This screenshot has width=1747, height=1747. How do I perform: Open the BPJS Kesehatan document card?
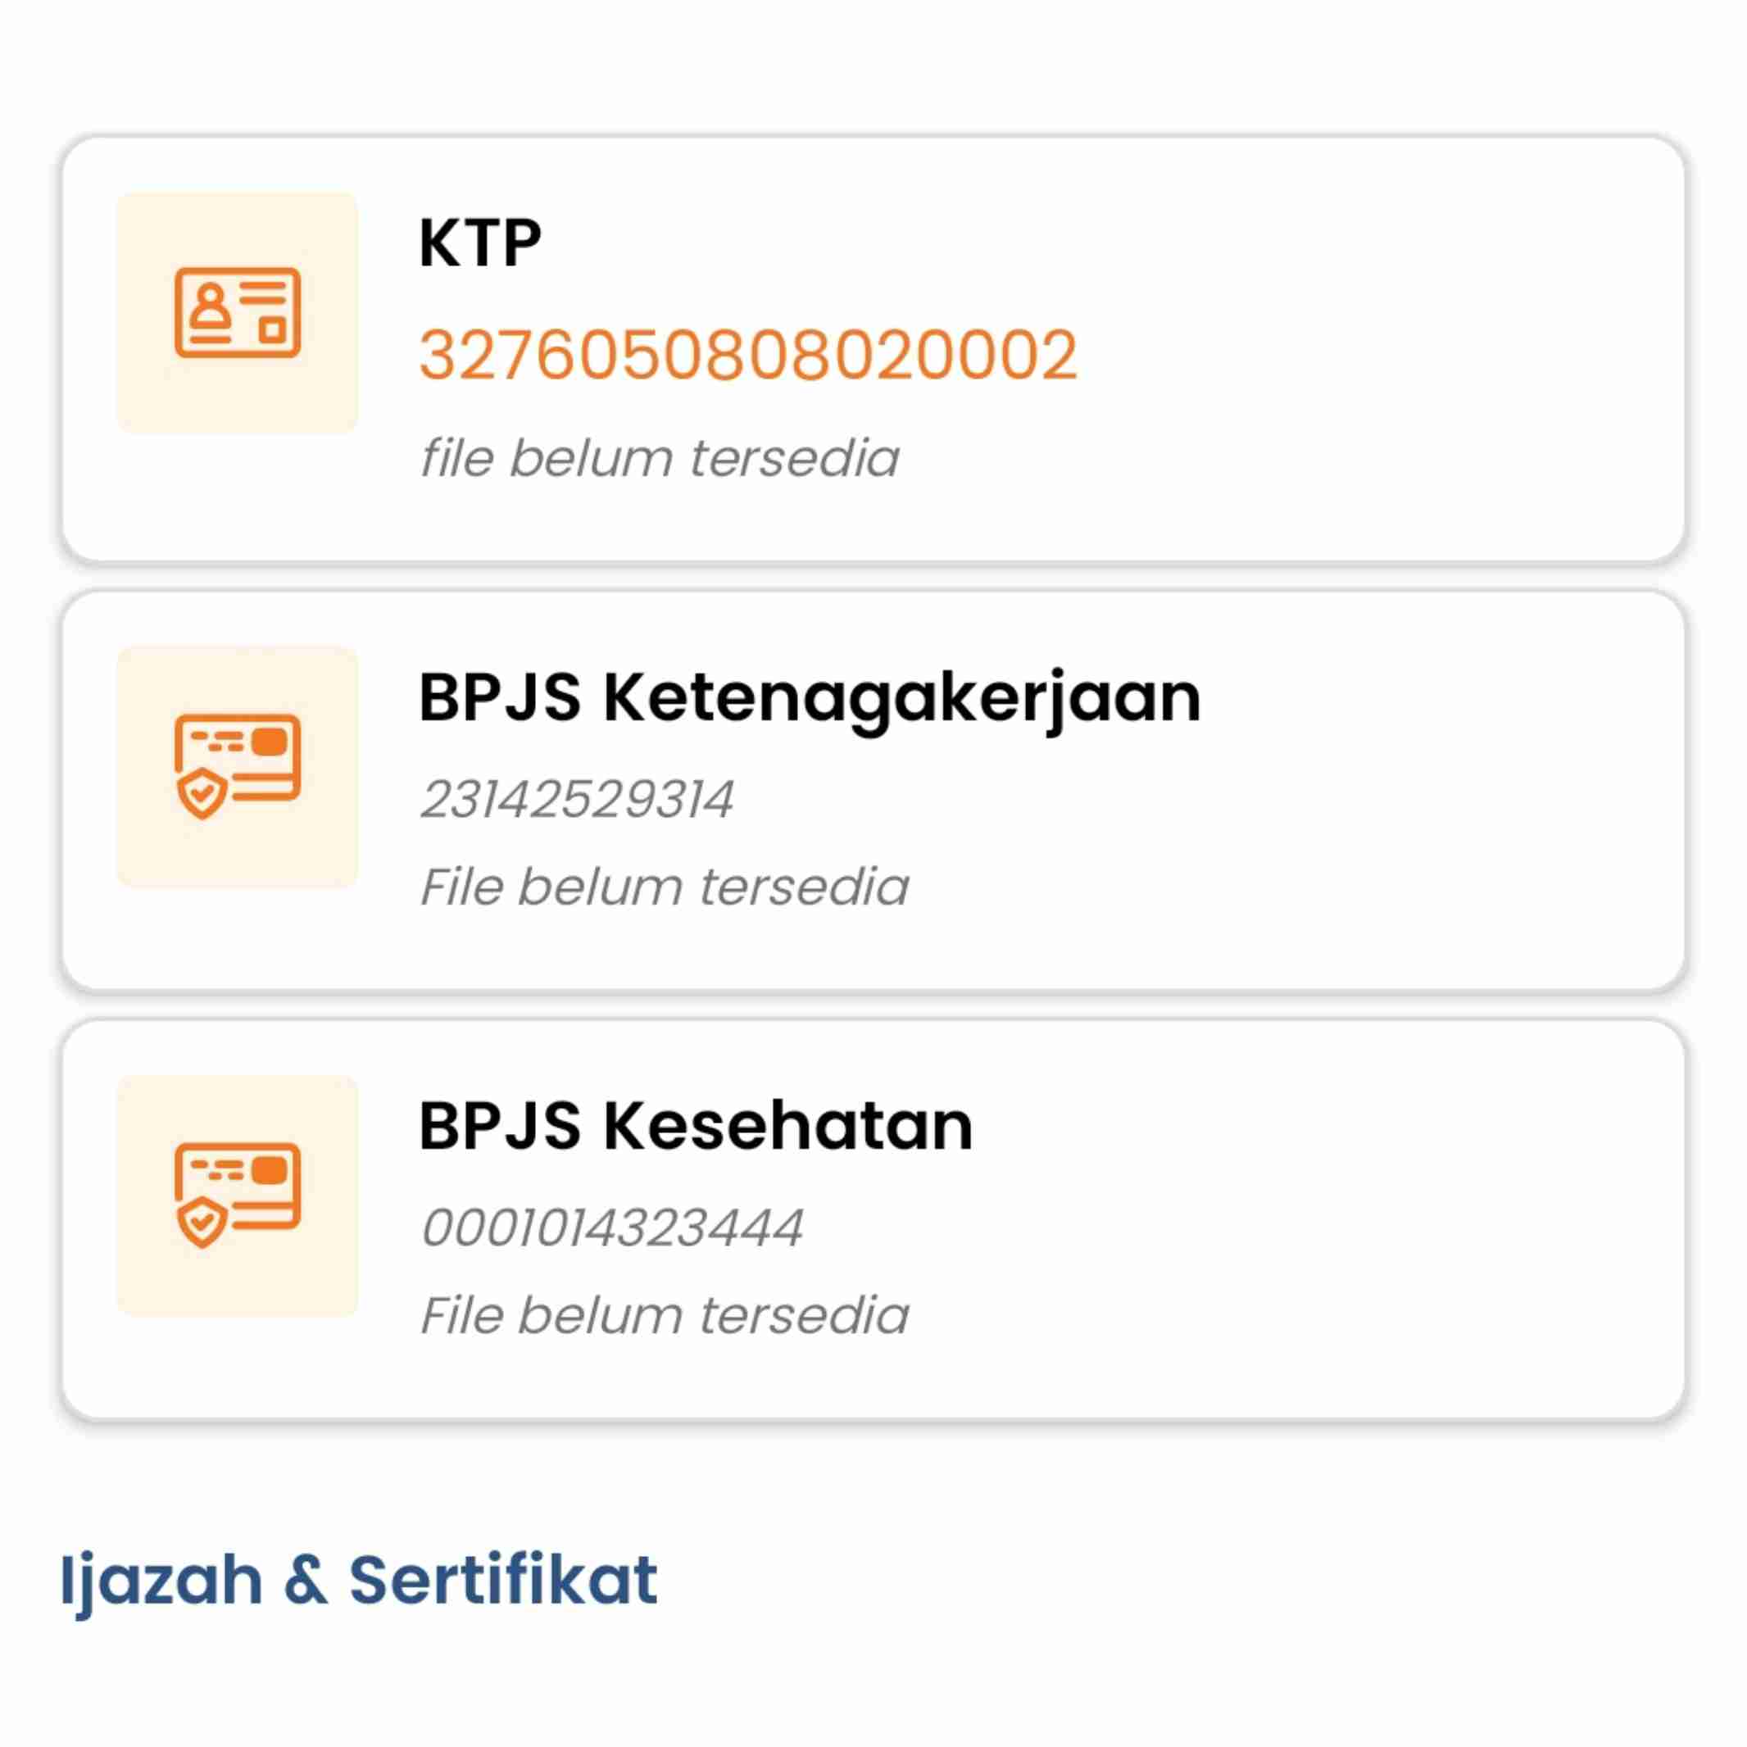coord(873,1220)
